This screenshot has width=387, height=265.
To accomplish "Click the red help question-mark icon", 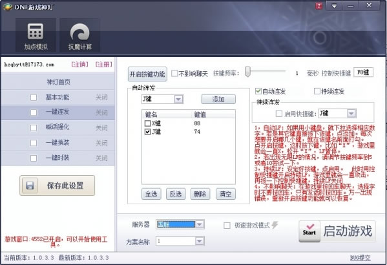I will tap(319, 6).
